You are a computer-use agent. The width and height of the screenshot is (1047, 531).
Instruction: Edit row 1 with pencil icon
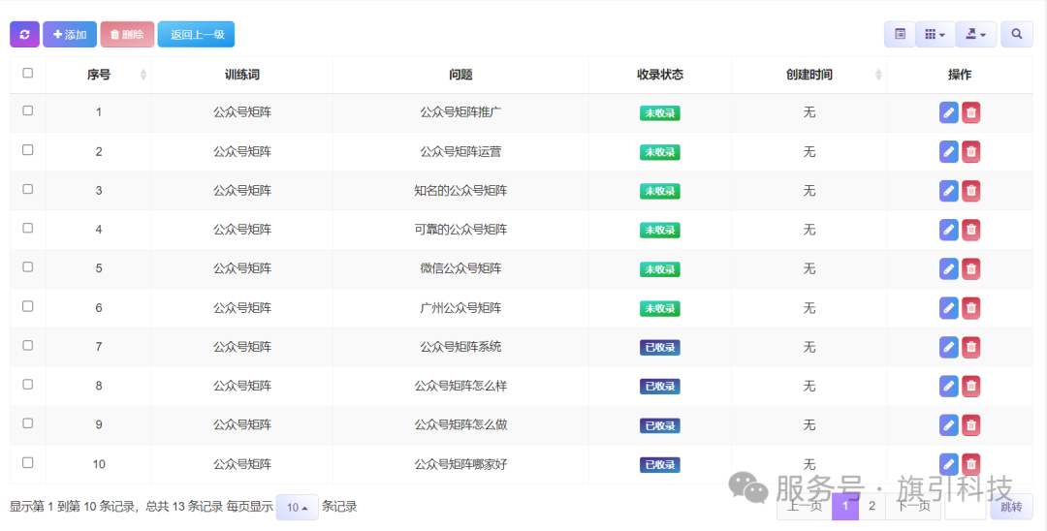click(x=948, y=112)
